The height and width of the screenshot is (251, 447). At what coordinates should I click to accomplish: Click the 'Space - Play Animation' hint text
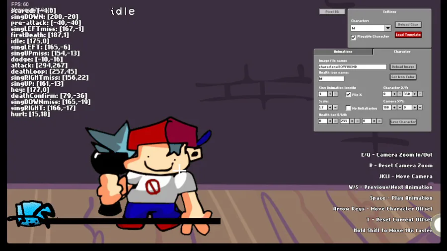401,198
